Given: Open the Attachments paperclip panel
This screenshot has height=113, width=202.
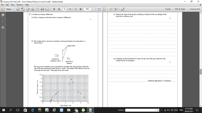Looking at the screenshot, I should coord(3,21).
